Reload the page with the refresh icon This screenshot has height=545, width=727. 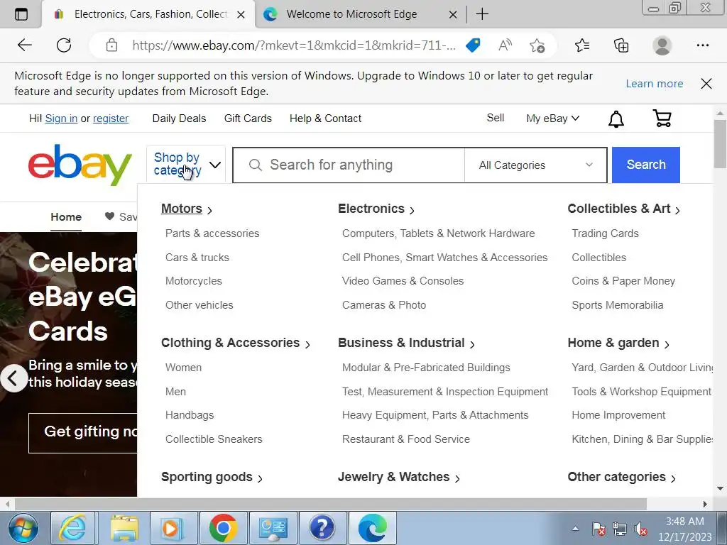click(63, 45)
